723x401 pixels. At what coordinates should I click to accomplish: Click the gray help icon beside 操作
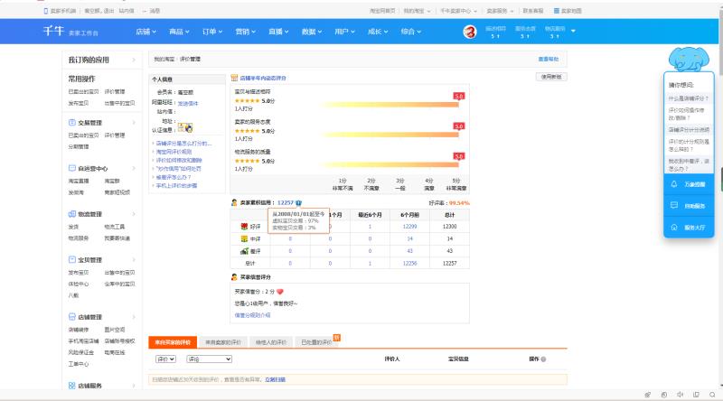pyautogui.click(x=544, y=359)
